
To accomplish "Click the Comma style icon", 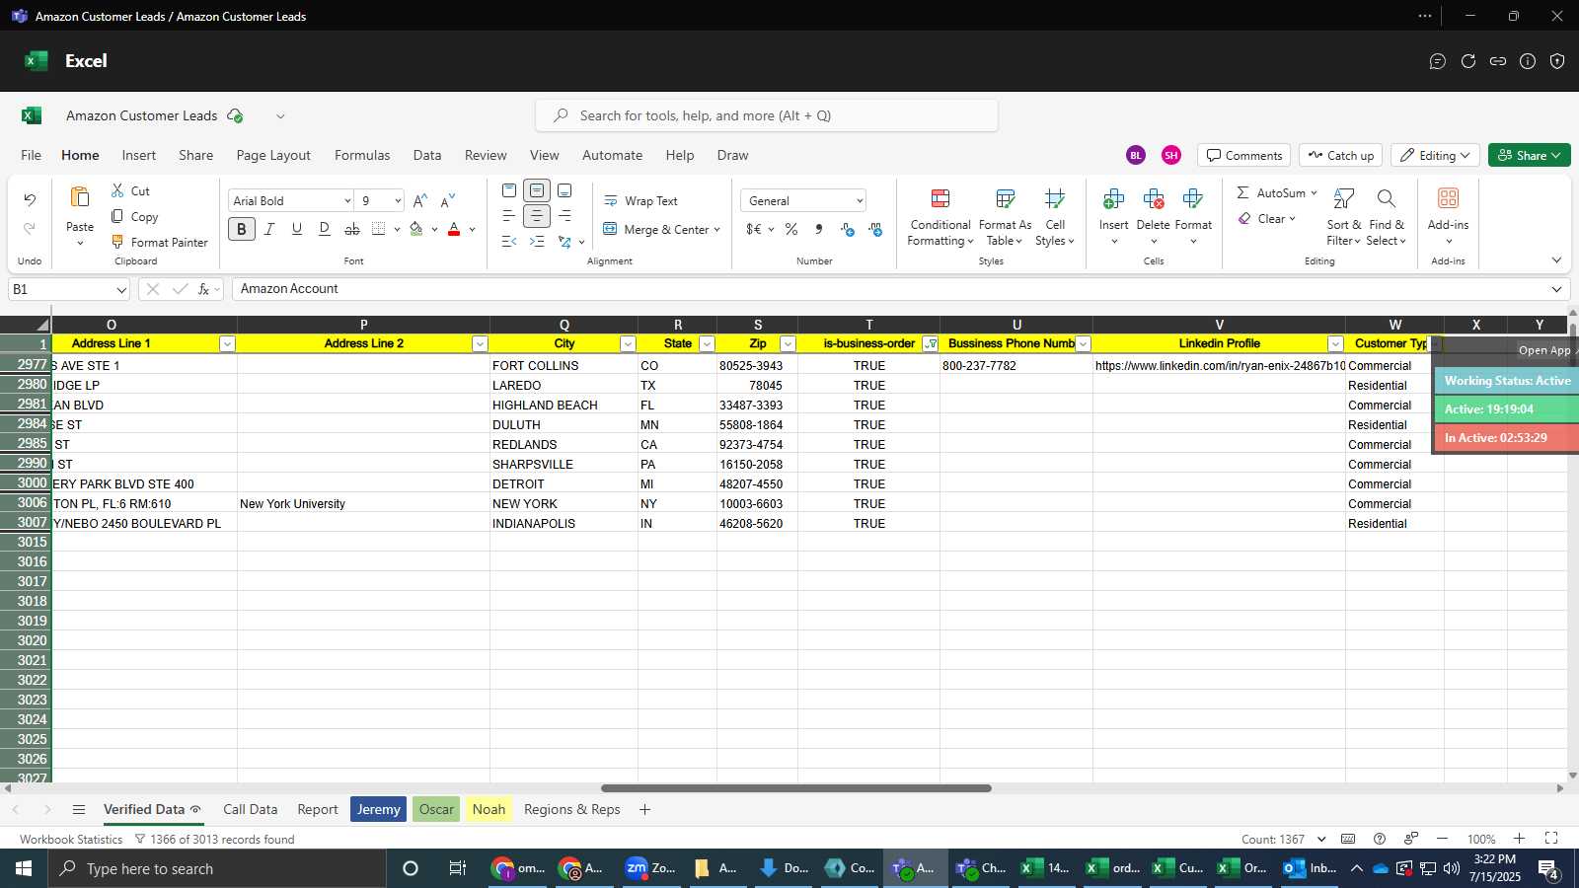I will [818, 229].
